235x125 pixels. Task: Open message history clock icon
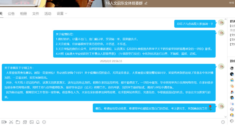[x=223, y=122]
